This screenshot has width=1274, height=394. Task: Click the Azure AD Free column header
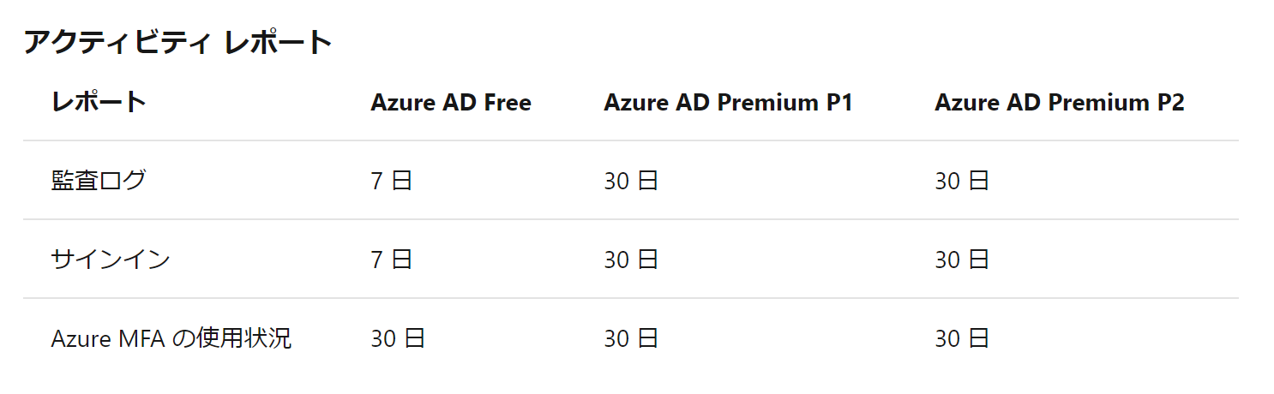[451, 103]
